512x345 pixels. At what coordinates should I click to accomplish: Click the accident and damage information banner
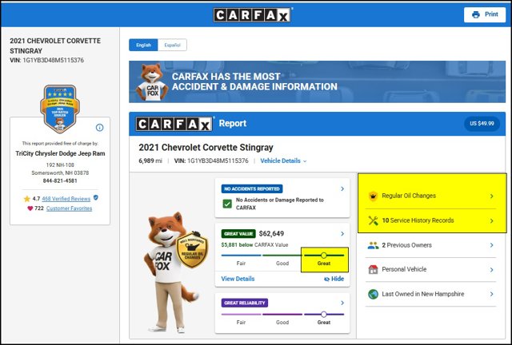[x=317, y=81]
